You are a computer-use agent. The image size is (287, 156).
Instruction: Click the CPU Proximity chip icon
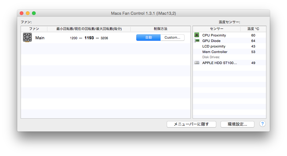pyautogui.click(x=197, y=35)
